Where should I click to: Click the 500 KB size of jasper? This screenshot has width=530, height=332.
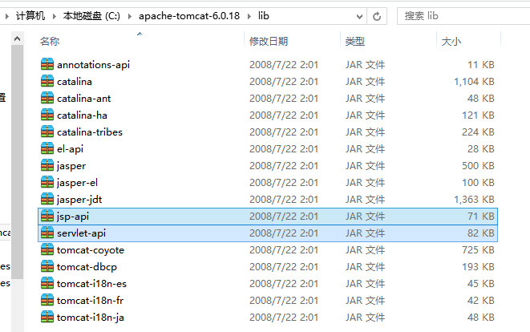coord(479,166)
